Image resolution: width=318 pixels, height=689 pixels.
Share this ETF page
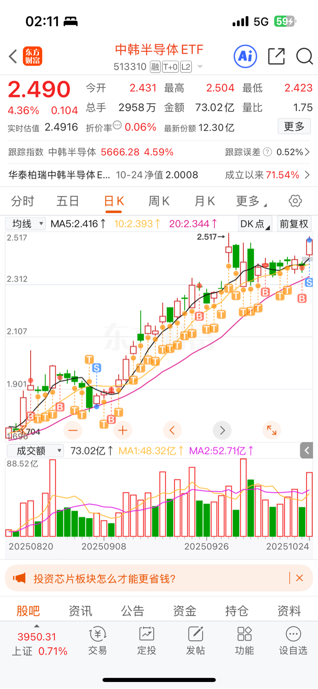coord(276,56)
